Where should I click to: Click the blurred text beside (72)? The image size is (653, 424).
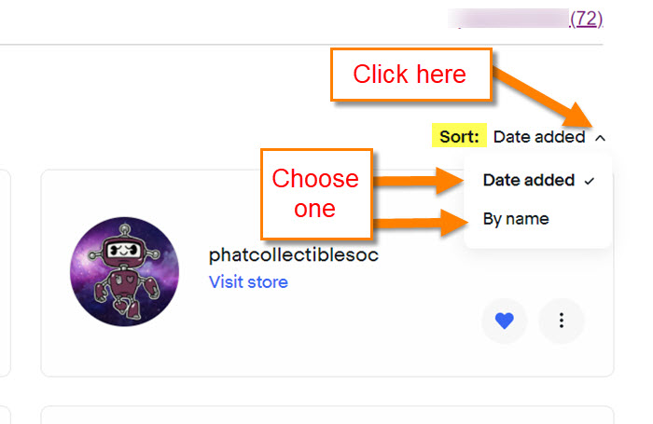point(508,19)
